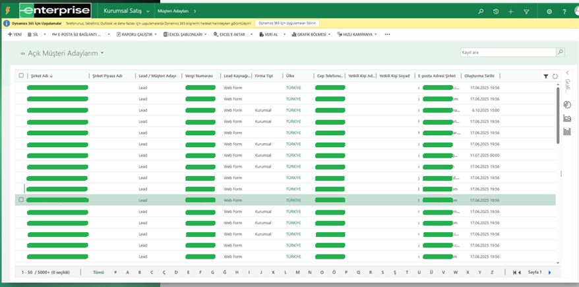This screenshot has width=579, height=287.
Task: Sort by E-posta Adresi Şirket column header
Action: [x=437, y=76]
